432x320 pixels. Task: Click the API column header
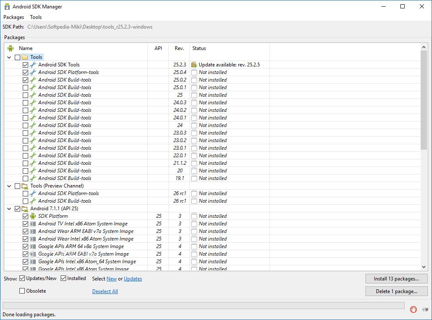(x=158, y=48)
